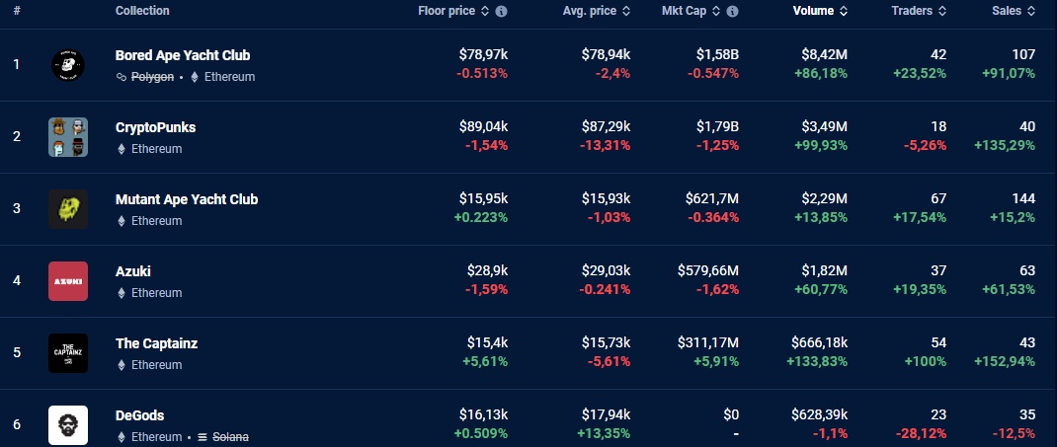The image size is (1057, 447).
Task: Sort by Traders using its arrows
Action: point(941,12)
